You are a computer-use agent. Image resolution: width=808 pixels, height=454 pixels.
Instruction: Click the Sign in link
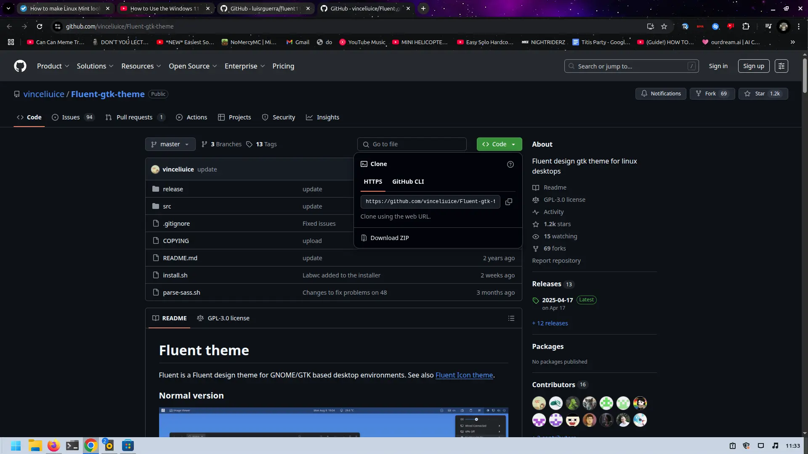point(718,66)
